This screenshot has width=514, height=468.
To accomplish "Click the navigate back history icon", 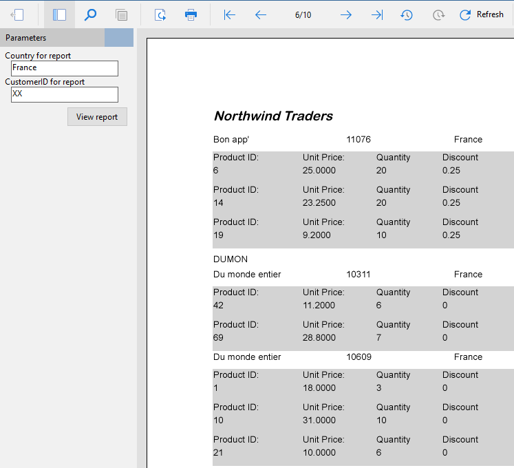I will 407,14.
